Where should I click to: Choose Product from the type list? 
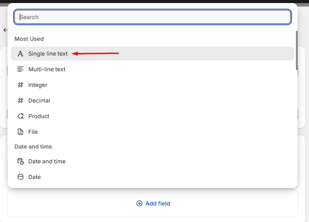click(x=39, y=116)
